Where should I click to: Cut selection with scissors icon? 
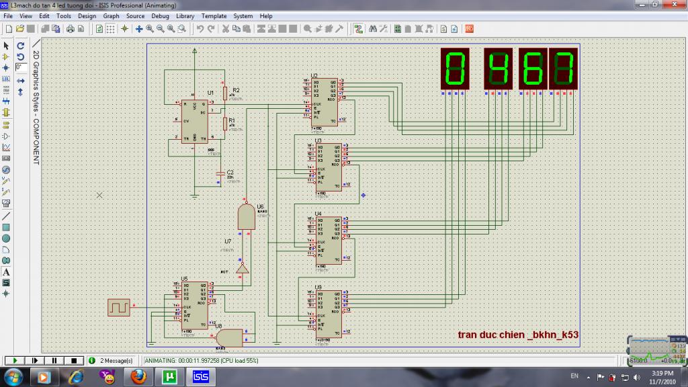pyautogui.click(x=226, y=29)
